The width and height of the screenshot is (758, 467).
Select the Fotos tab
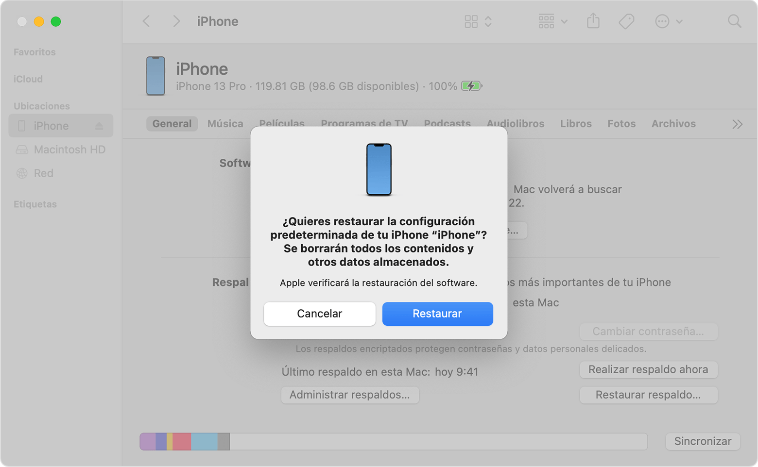[x=621, y=124]
